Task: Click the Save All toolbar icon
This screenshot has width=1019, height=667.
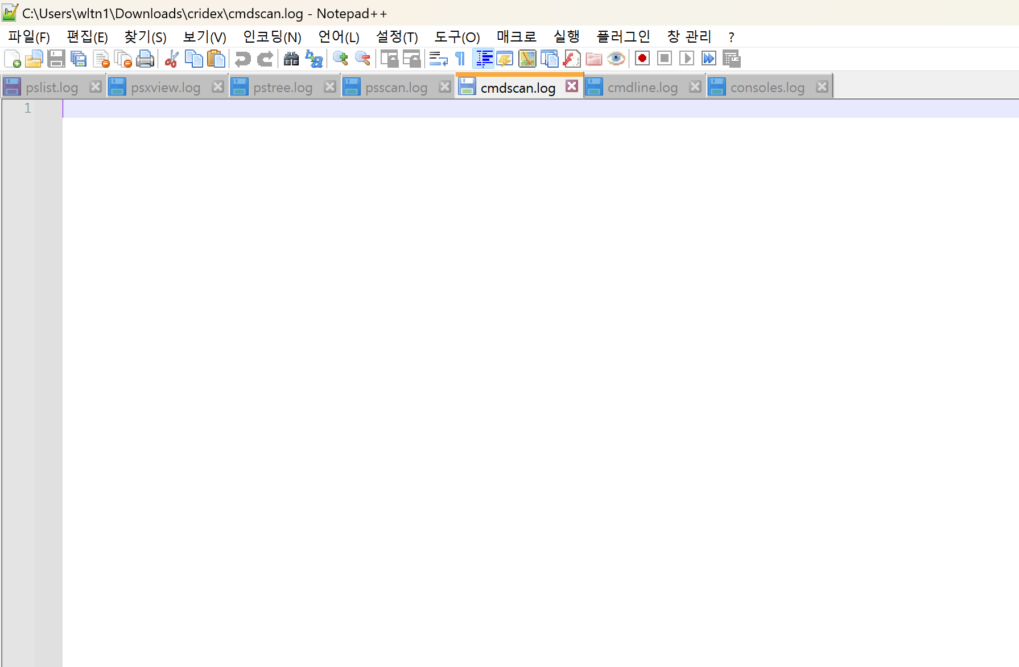Action: coord(79,59)
